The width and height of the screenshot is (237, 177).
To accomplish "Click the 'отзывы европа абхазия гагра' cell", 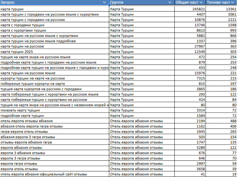I will [x=55, y=142].
